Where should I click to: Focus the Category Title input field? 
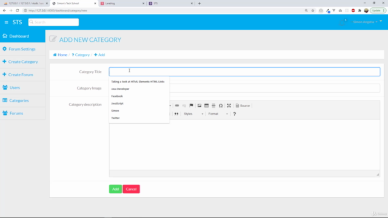tap(244, 71)
